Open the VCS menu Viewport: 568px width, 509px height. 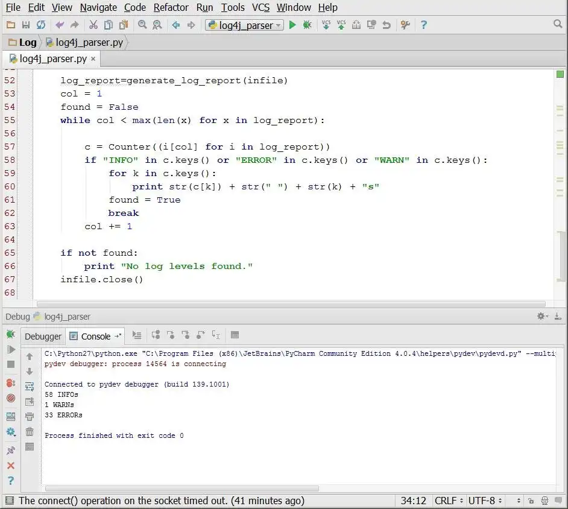coord(260,8)
